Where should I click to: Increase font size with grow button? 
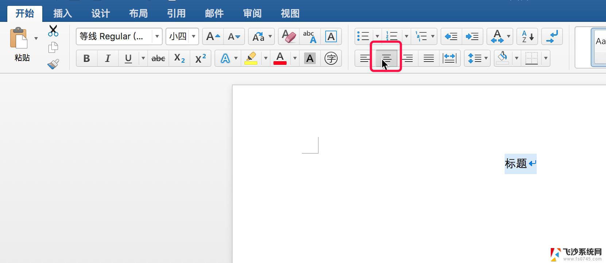[x=213, y=36]
